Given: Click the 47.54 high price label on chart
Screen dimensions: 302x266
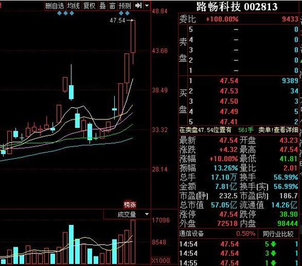Looking at the screenshot, I should pos(117,21).
